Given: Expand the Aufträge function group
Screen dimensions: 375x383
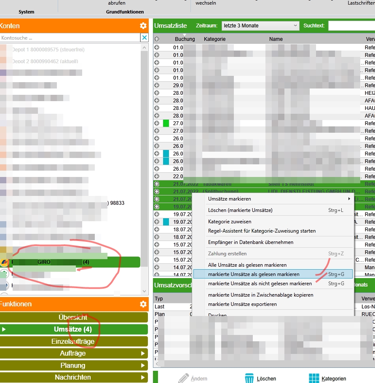Looking at the screenshot, I should pyautogui.click(x=74, y=353).
